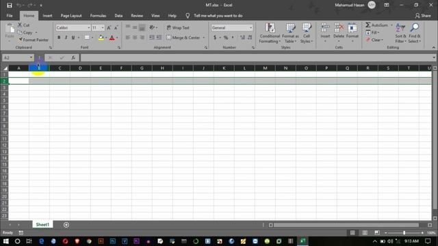This screenshot has width=438, height=246.
Task: Add a new sheet
Action: pyautogui.click(x=66, y=225)
